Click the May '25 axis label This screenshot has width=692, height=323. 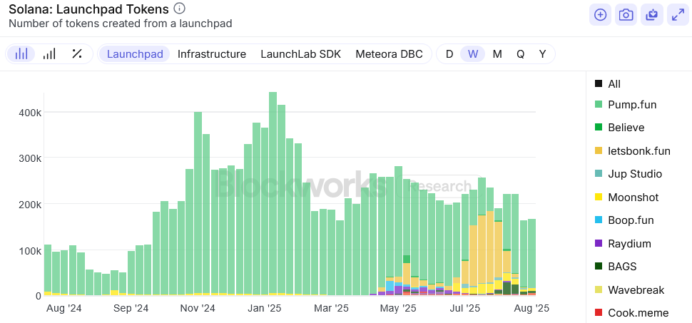tap(400, 308)
